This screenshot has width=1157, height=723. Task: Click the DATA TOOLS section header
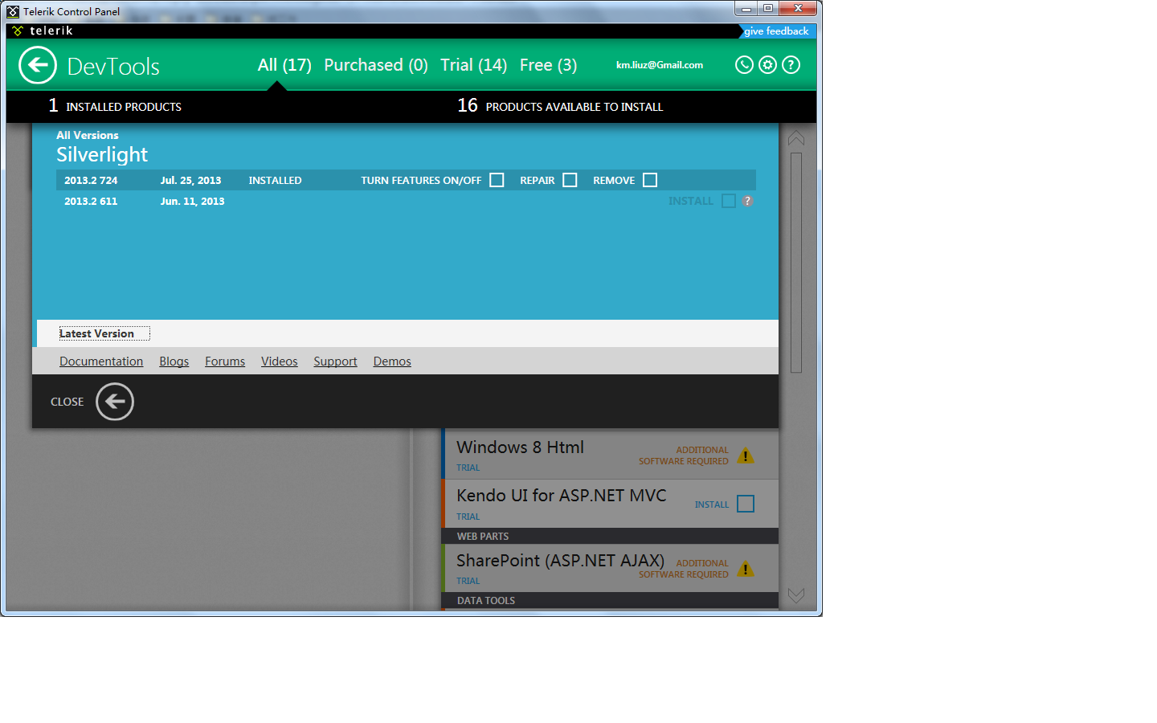[x=611, y=600]
